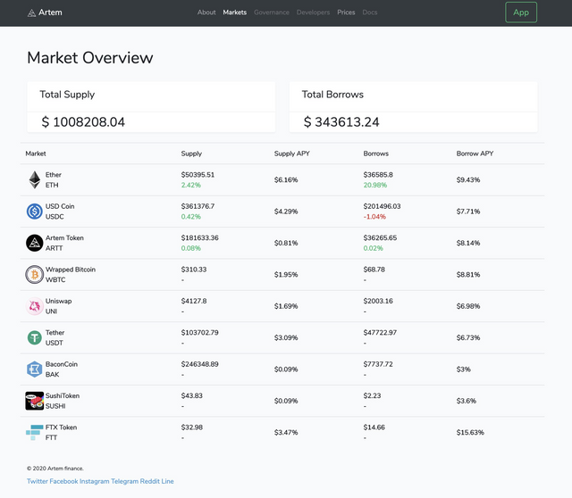Open the Instagram footer link

tap(95, 481)
